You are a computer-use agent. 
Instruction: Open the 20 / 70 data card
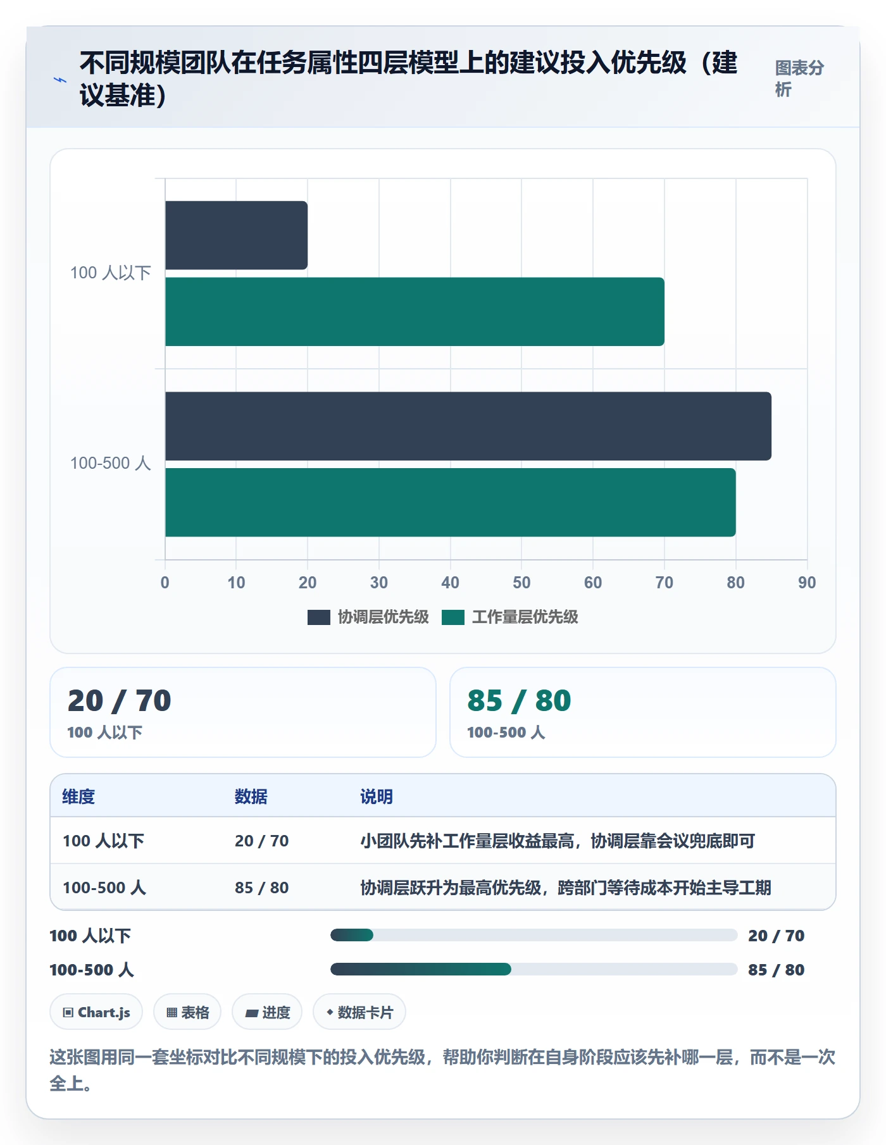click(243, 712)
